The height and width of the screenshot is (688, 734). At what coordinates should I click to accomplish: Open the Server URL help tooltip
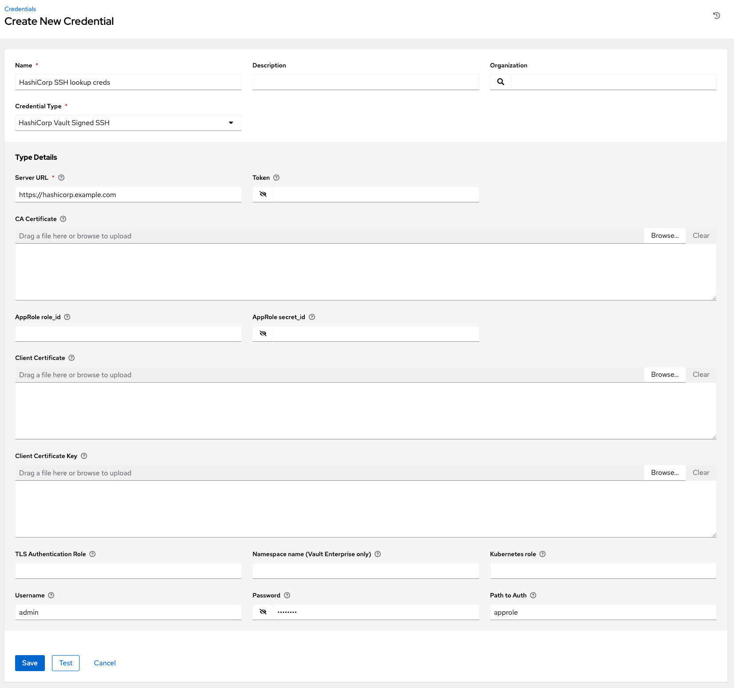(x=61, y=178)
